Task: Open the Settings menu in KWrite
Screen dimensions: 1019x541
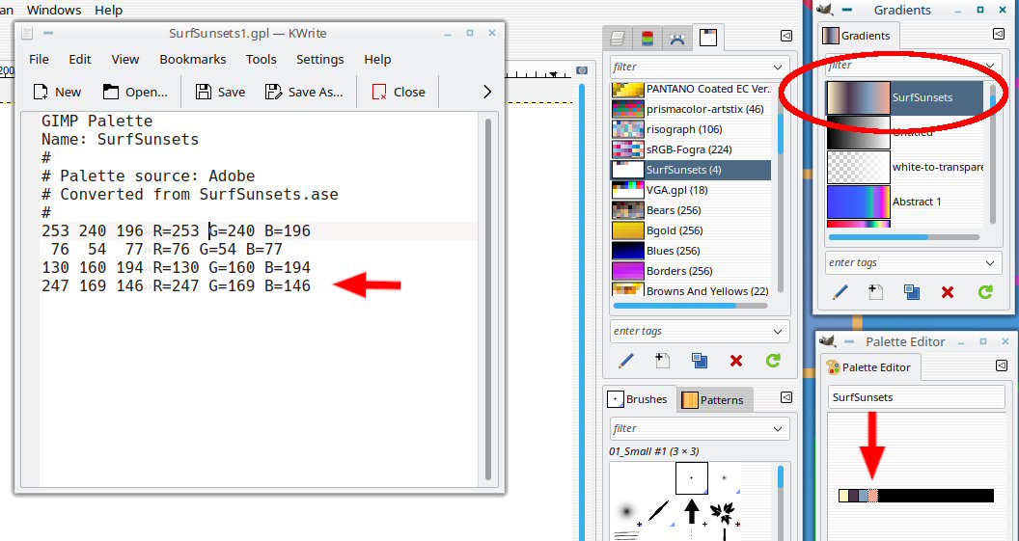Action: click(x=320, y=59)
